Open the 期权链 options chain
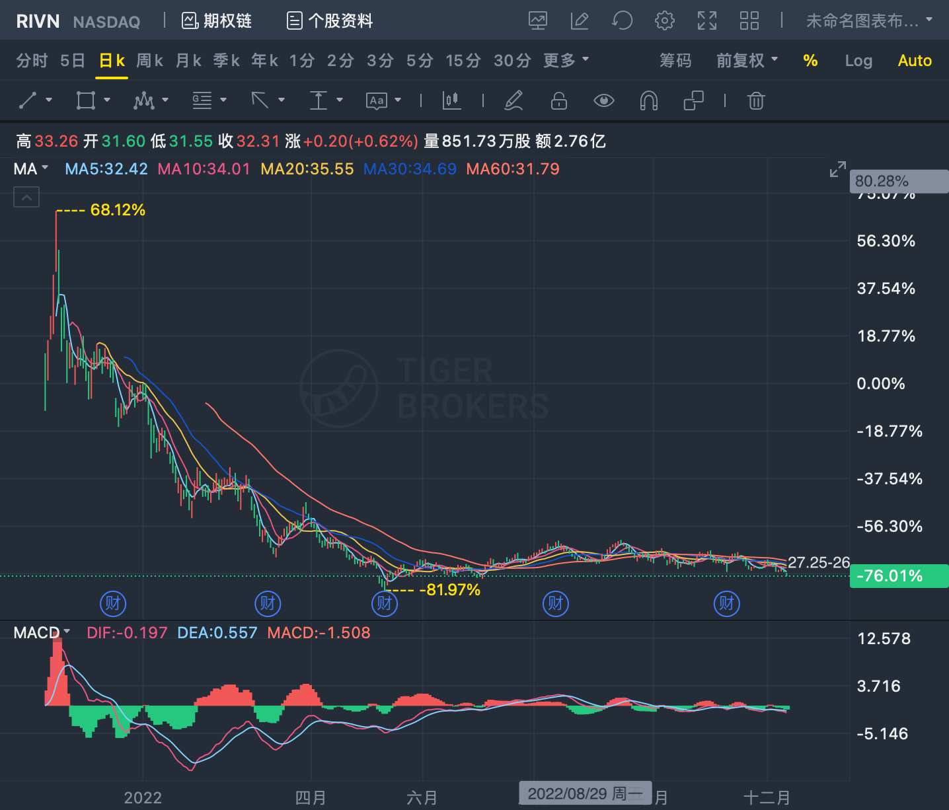This screenshot has width=949, height=810. pyautogui.click(x=217, y=21)
